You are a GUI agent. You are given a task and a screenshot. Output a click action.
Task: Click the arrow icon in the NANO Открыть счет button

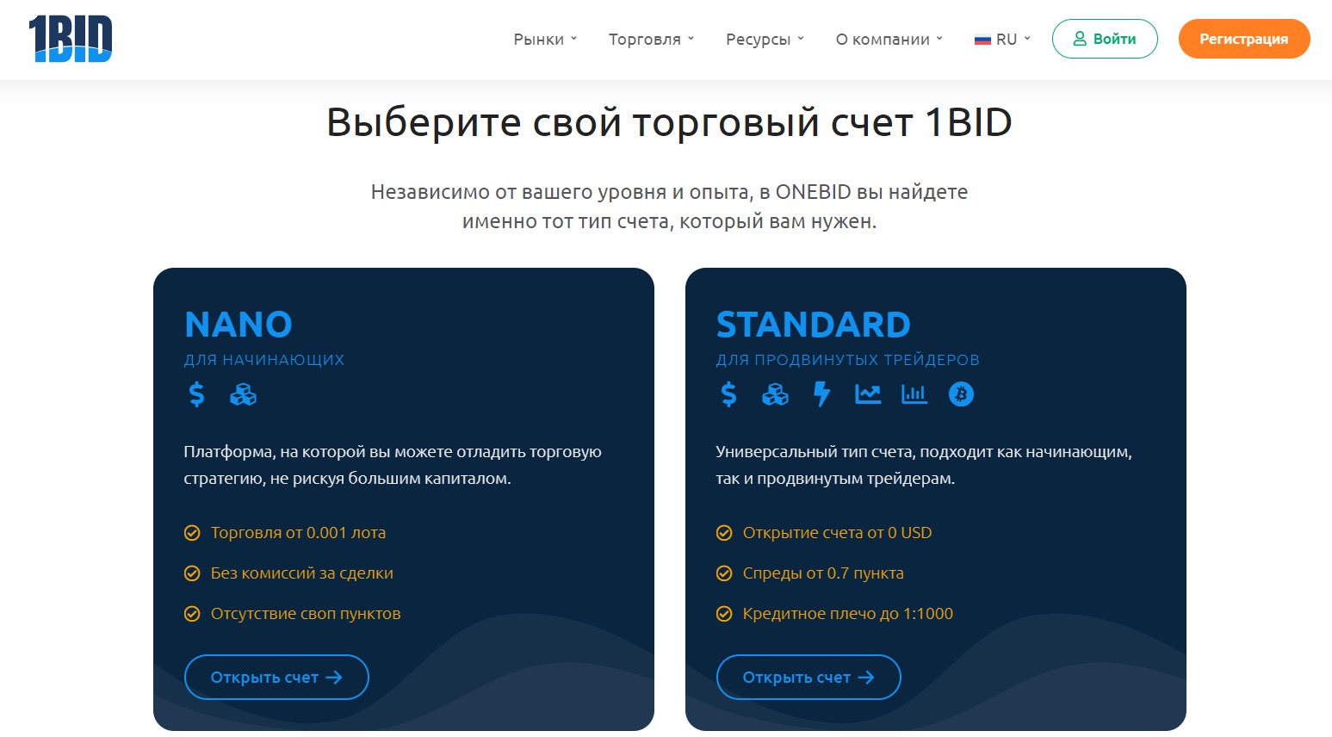coord(334,678)
